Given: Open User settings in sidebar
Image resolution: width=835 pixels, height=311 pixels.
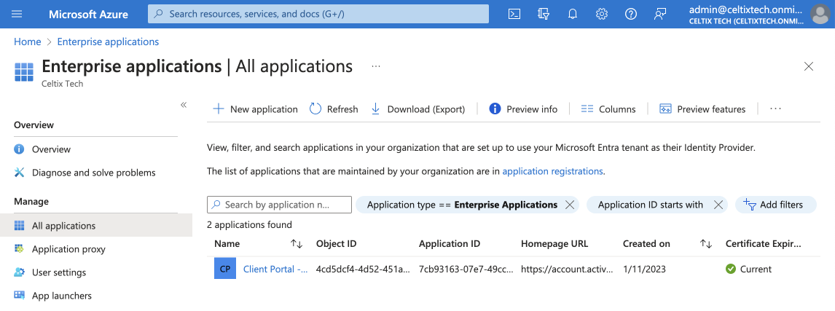Looking at the screenshot, I should 59,272.
